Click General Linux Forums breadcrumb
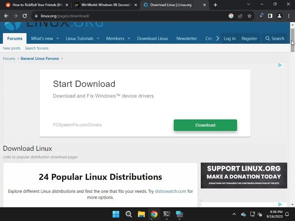 (40, 59)
